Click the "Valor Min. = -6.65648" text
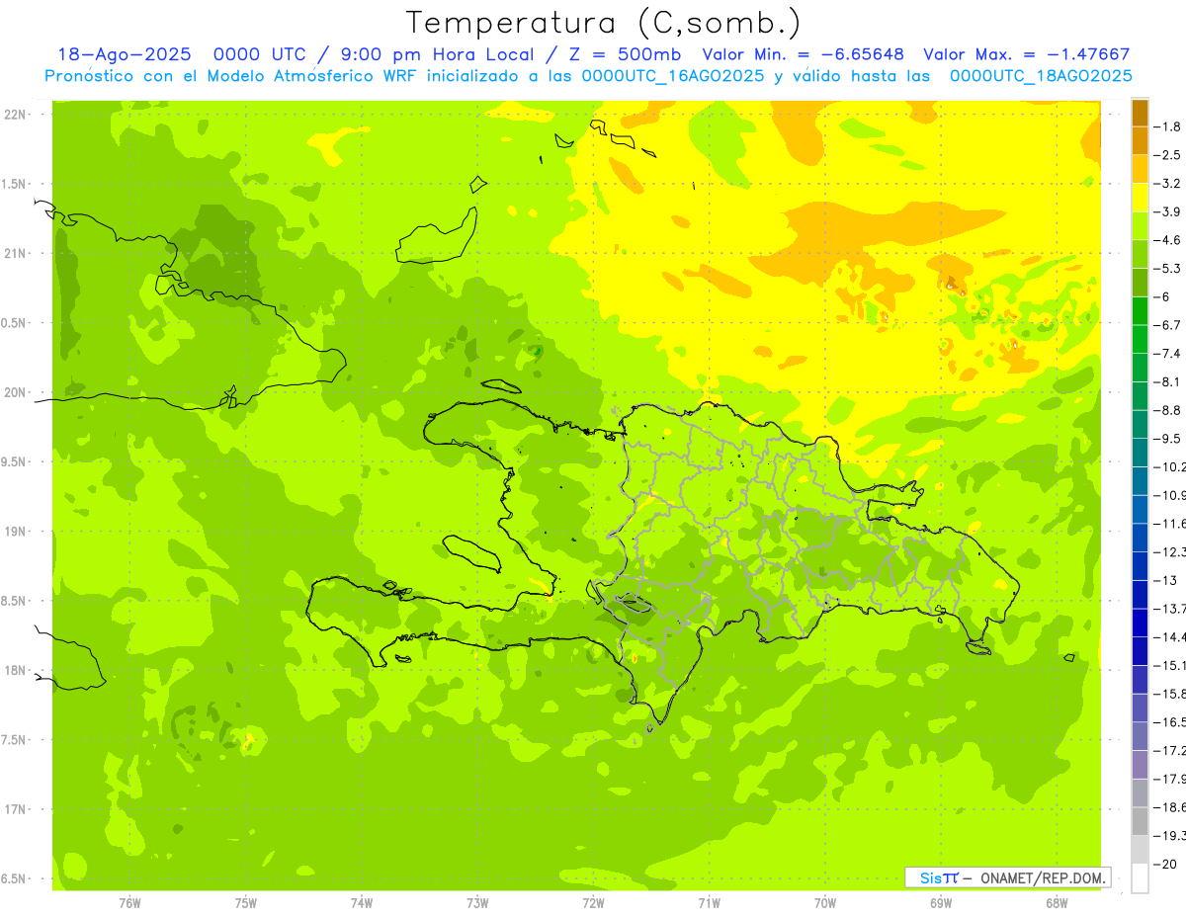 (804, 55)
